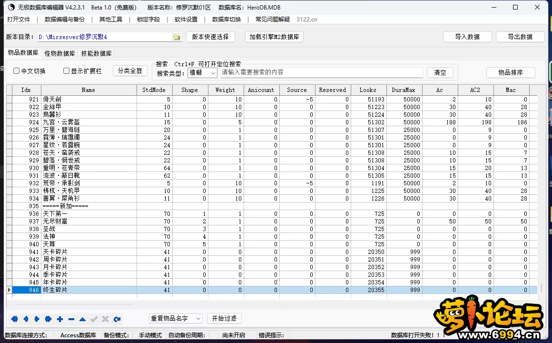Click the Mac column header
Screen dimensions: 552x343
click(511, 90)
